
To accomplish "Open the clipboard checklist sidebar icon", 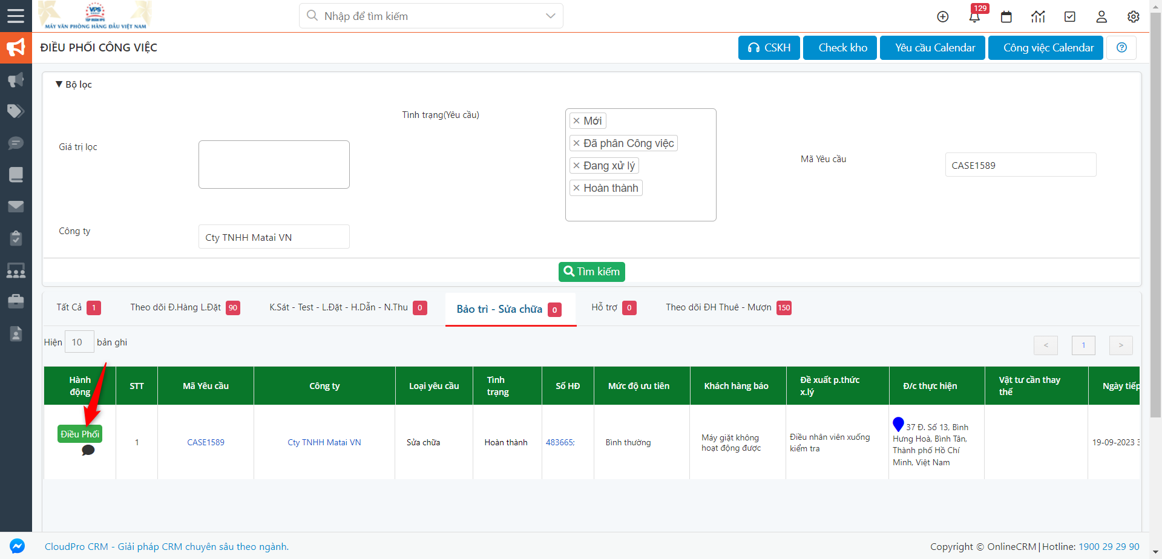I will coord(16,238).
